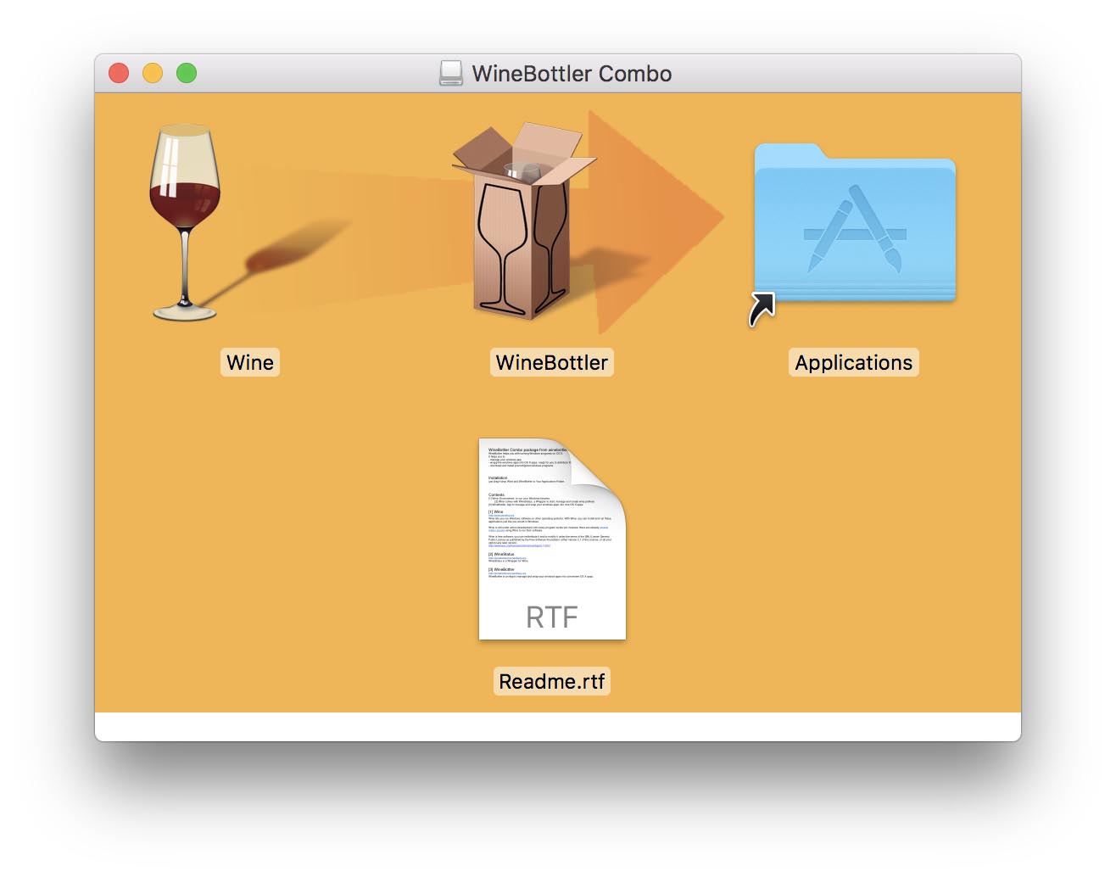The height and width of the screenshot is (877, 1116).
Task: Click the red close button
Action: [x=118, y=73]
